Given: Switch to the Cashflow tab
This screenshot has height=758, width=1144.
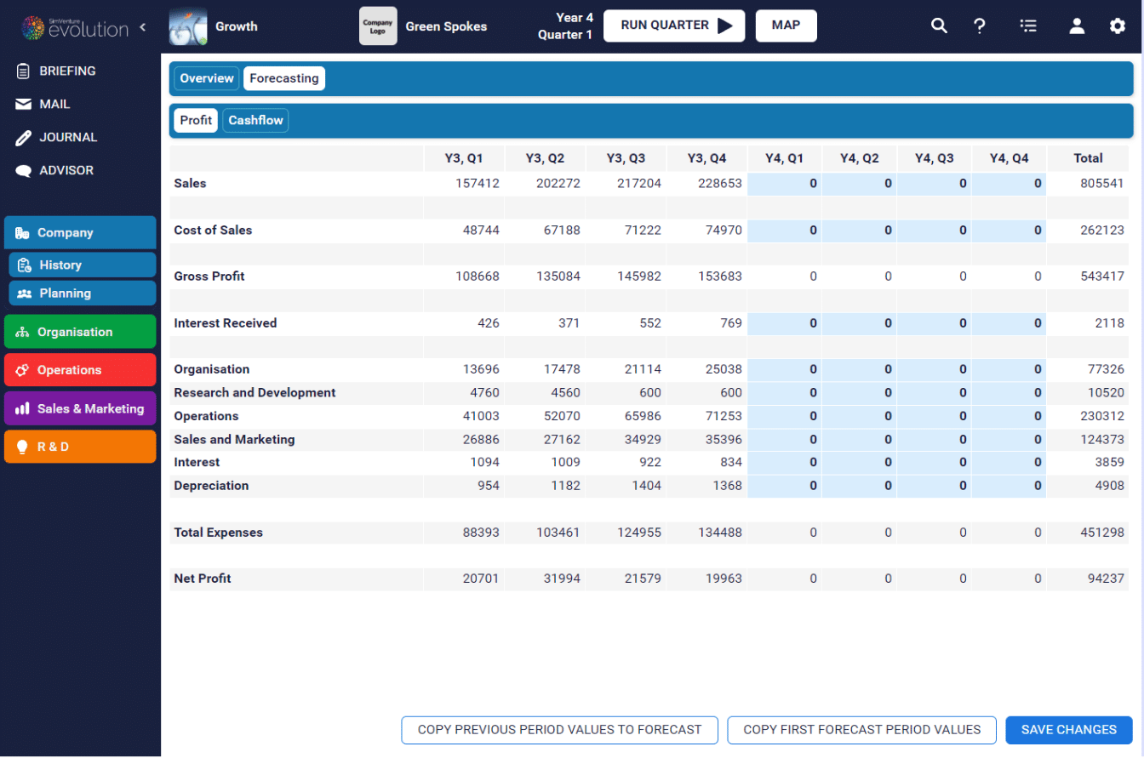Looking at the screenshot, I should 255,121.
